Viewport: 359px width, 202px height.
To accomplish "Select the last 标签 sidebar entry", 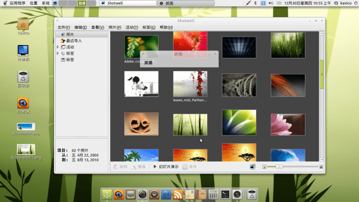I will 82,59.
